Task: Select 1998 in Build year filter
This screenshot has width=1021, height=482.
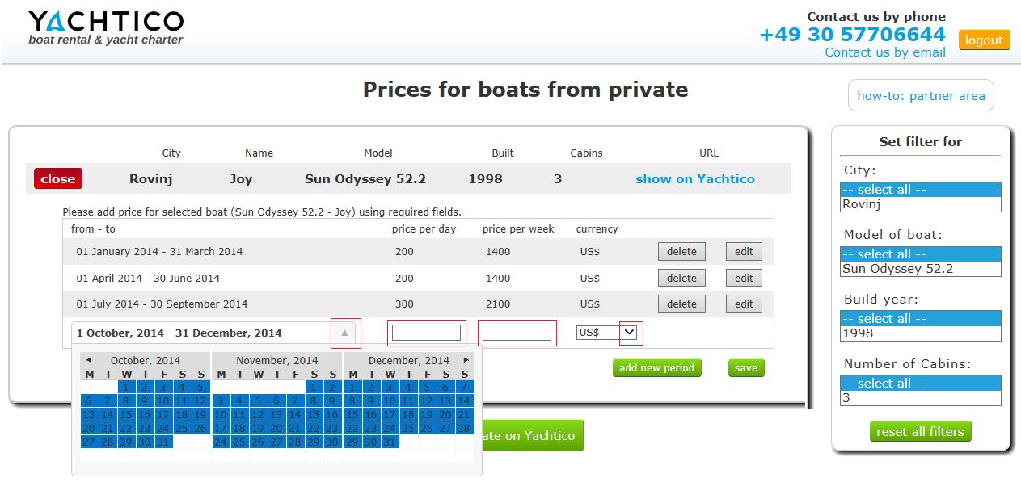Action: pyautogui.click(x=919, y=333)
